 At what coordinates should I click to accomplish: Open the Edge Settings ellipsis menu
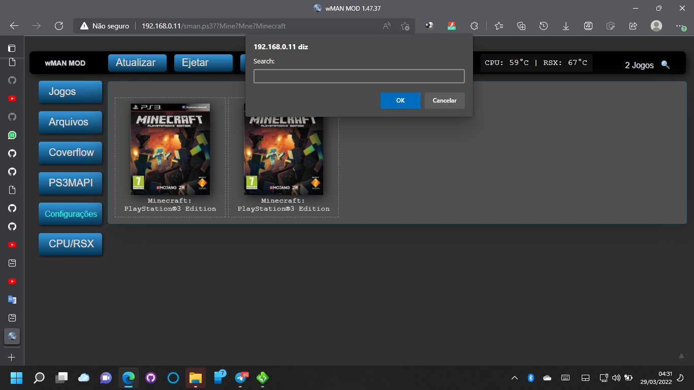(x=678, y=25)
